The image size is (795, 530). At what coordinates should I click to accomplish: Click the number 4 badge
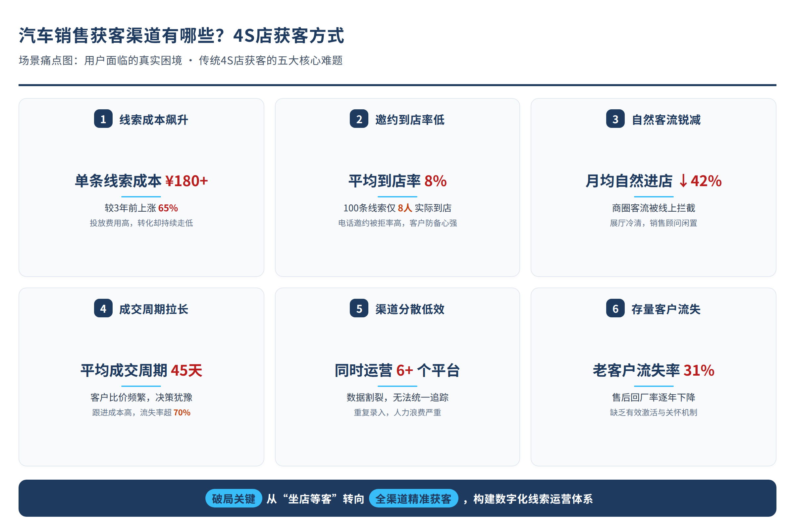coord(103,308)
